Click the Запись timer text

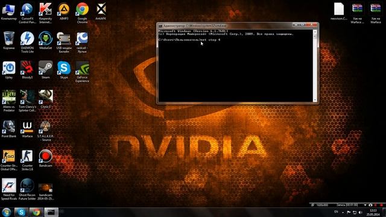click(x=347, y=205)
